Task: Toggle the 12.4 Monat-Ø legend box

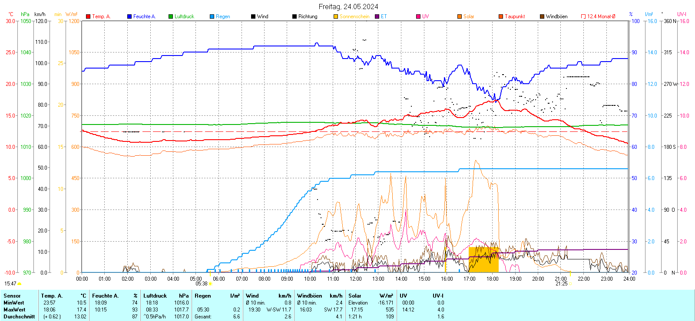Action: (583, 16)
